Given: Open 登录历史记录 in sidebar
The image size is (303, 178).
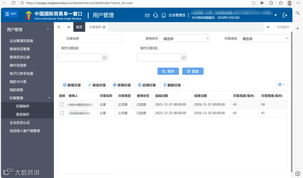Looking at the screenshot, I should tap(20, 57).
